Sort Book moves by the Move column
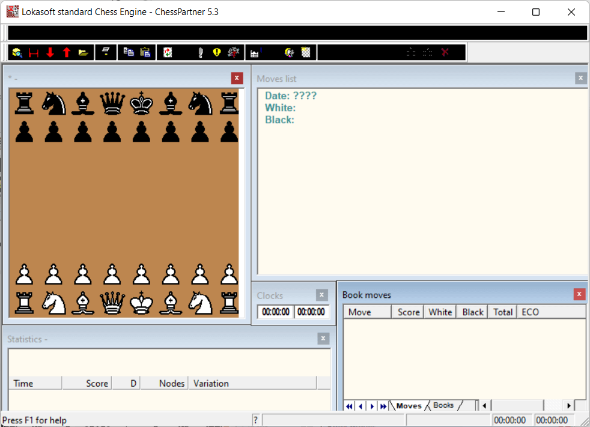Image resolution: width=590 pixels, height=427 pixels. click(x=368, y=312)
